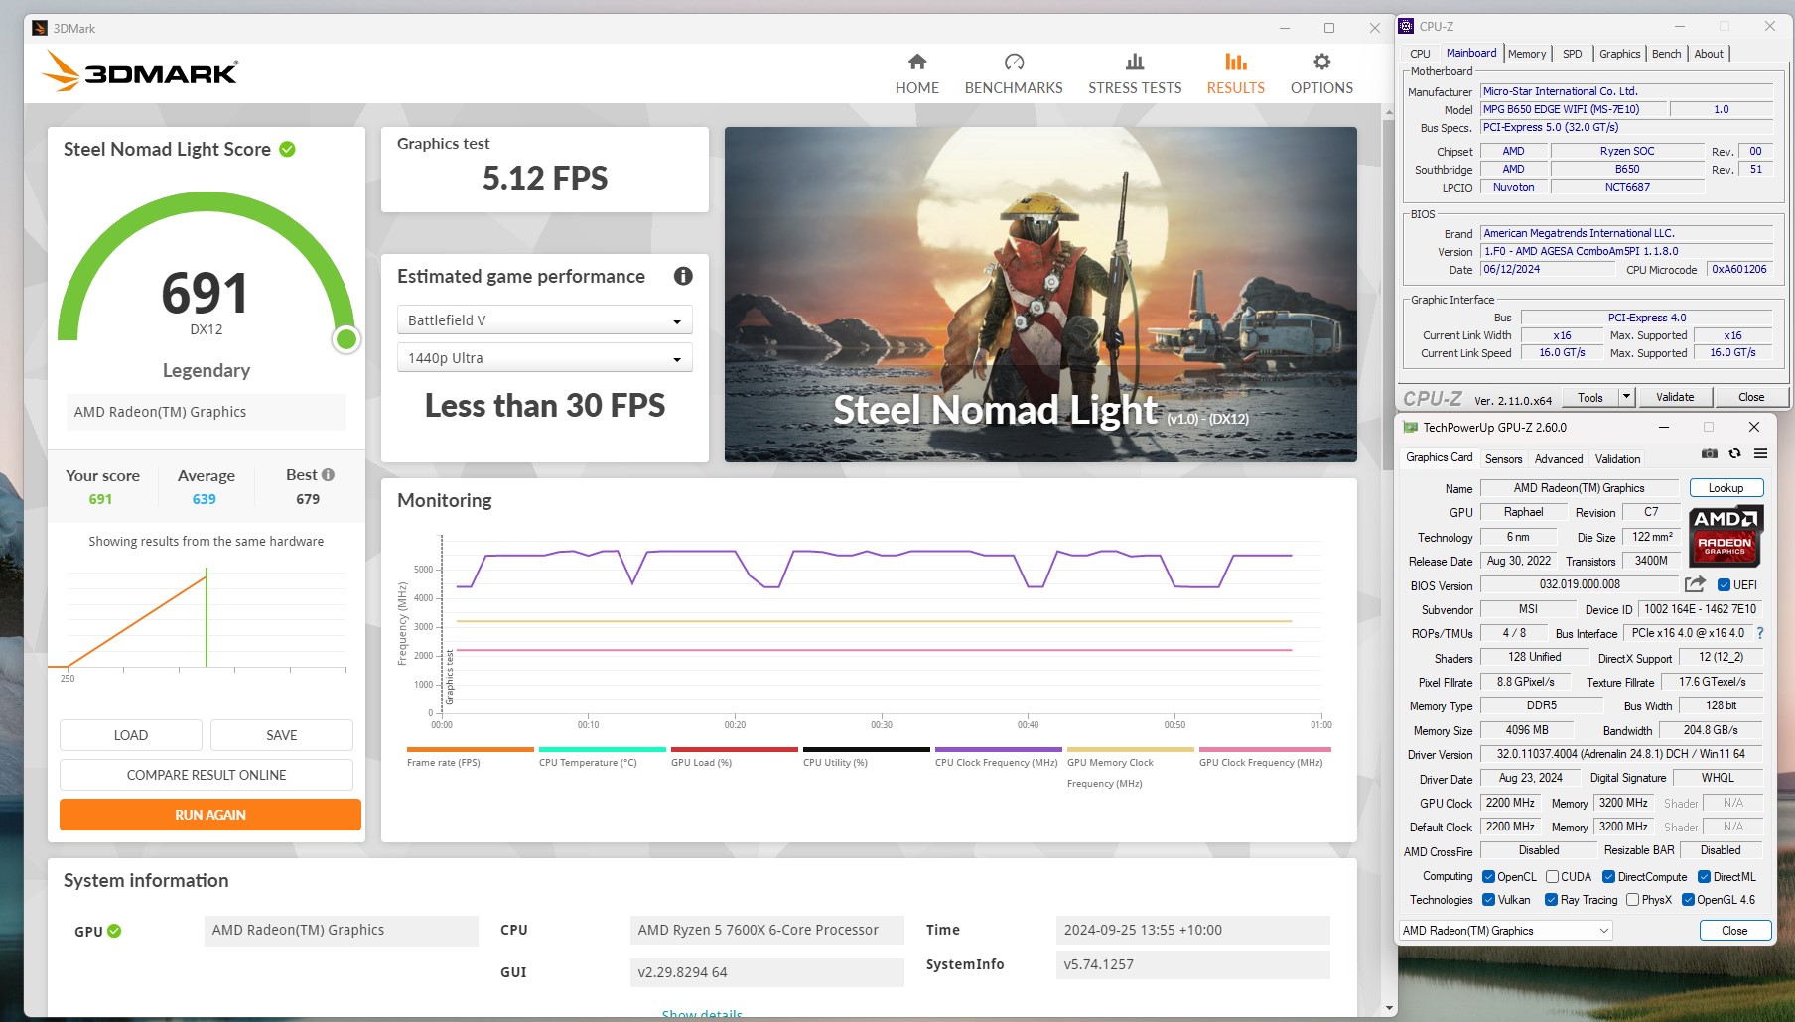The height and width of the screenshot is (1022, 1795).
Task: Toggle the PhysX checkbox
Action: click(x=1632, y=900)
